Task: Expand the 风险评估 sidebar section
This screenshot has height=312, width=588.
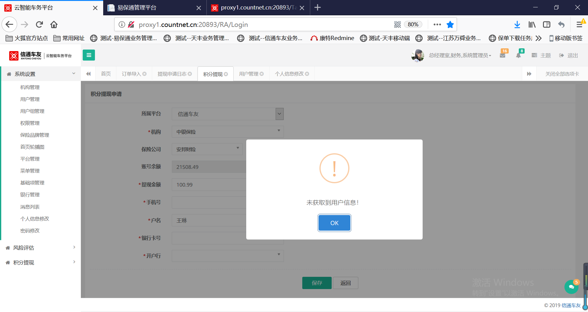Action: click(x=40, y=248)
